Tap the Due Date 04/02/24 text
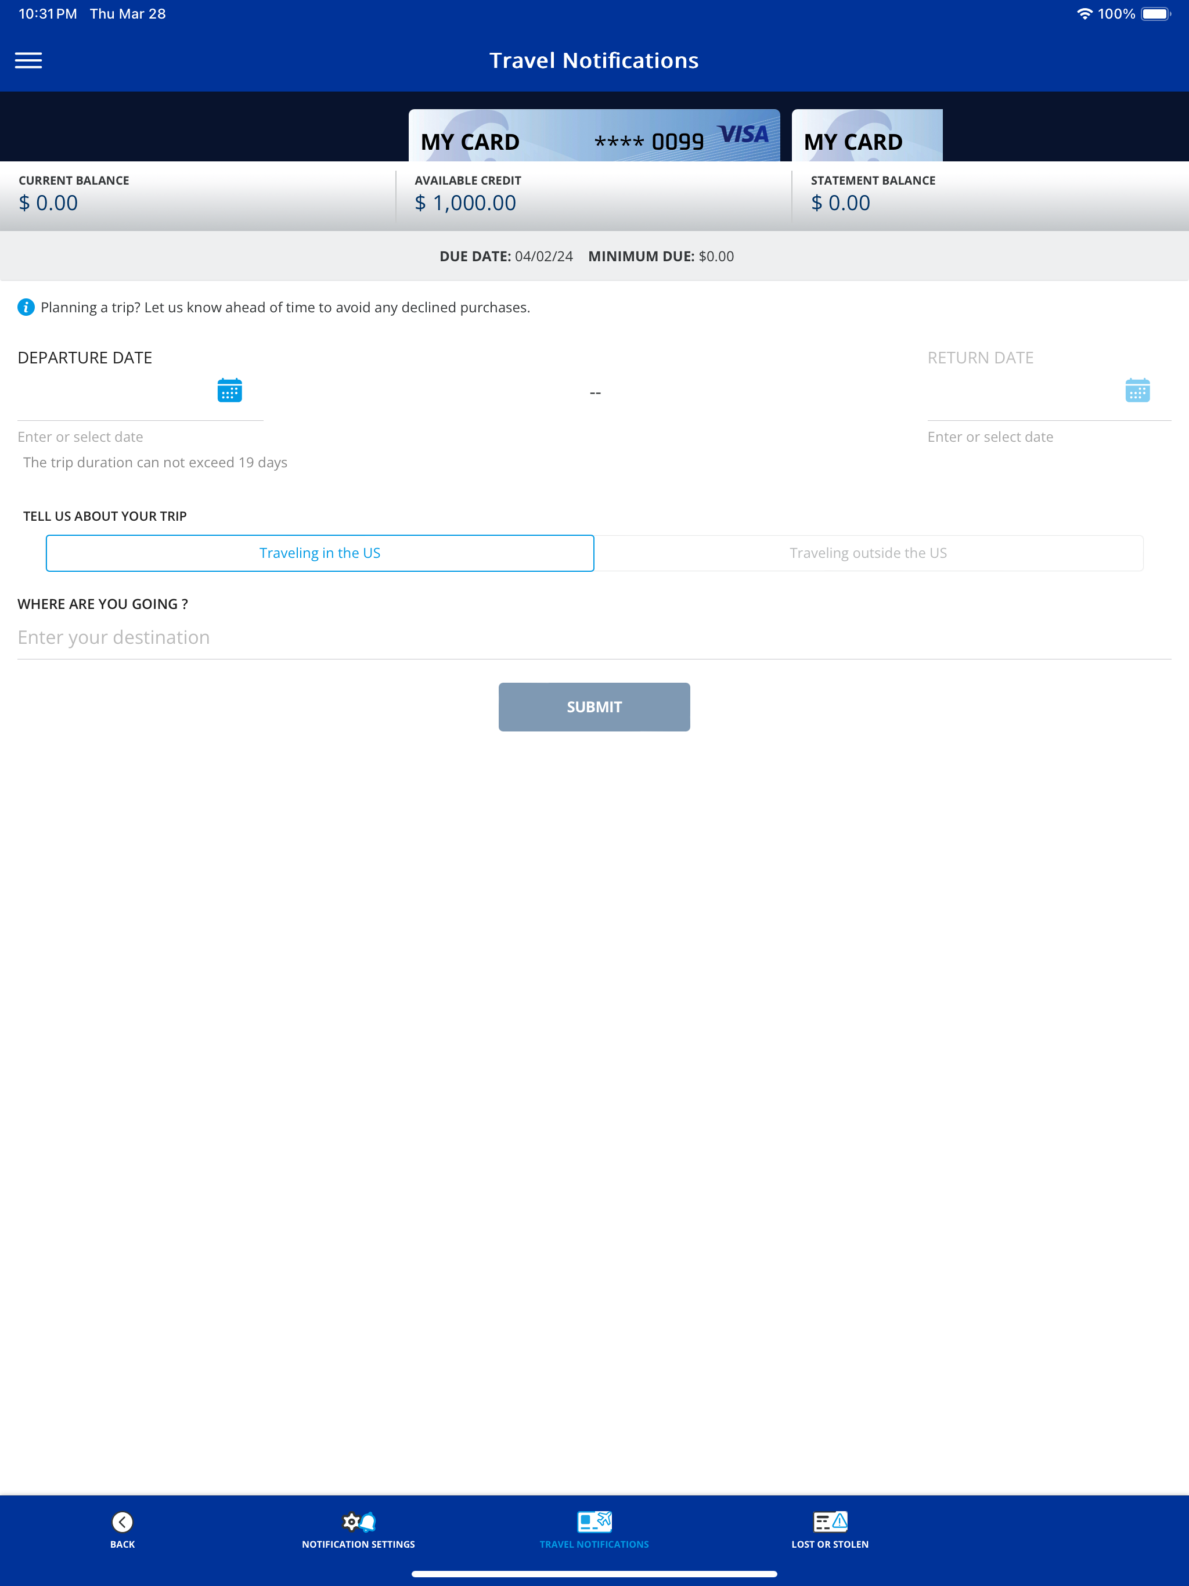The height and width of the screenshot is (1586, 1189). coord(506,256)
